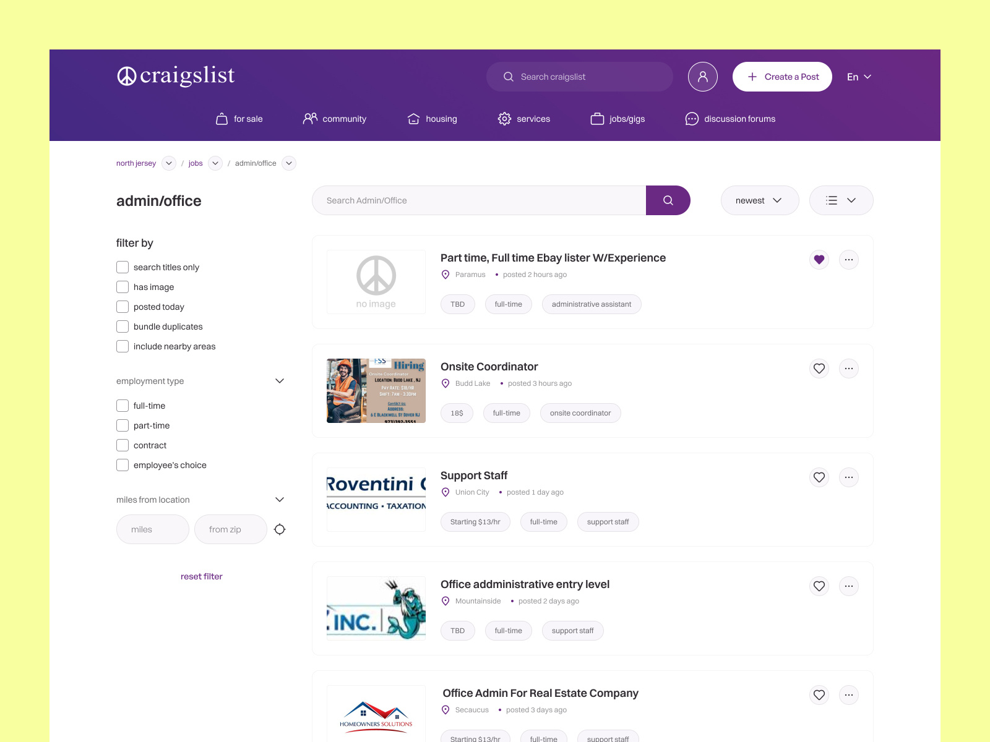Open the housing category
The height and width of the screenshot is (742, 990).
coord(433,119)
